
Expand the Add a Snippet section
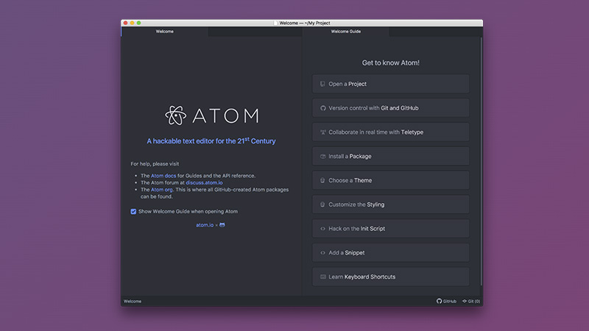point(391,252)
